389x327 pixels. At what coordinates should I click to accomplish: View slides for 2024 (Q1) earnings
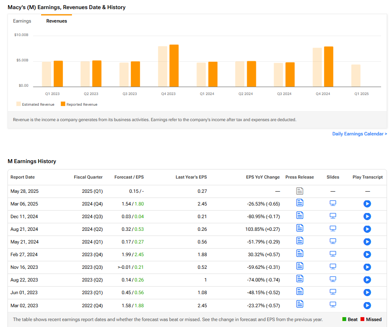pos(333,241)
